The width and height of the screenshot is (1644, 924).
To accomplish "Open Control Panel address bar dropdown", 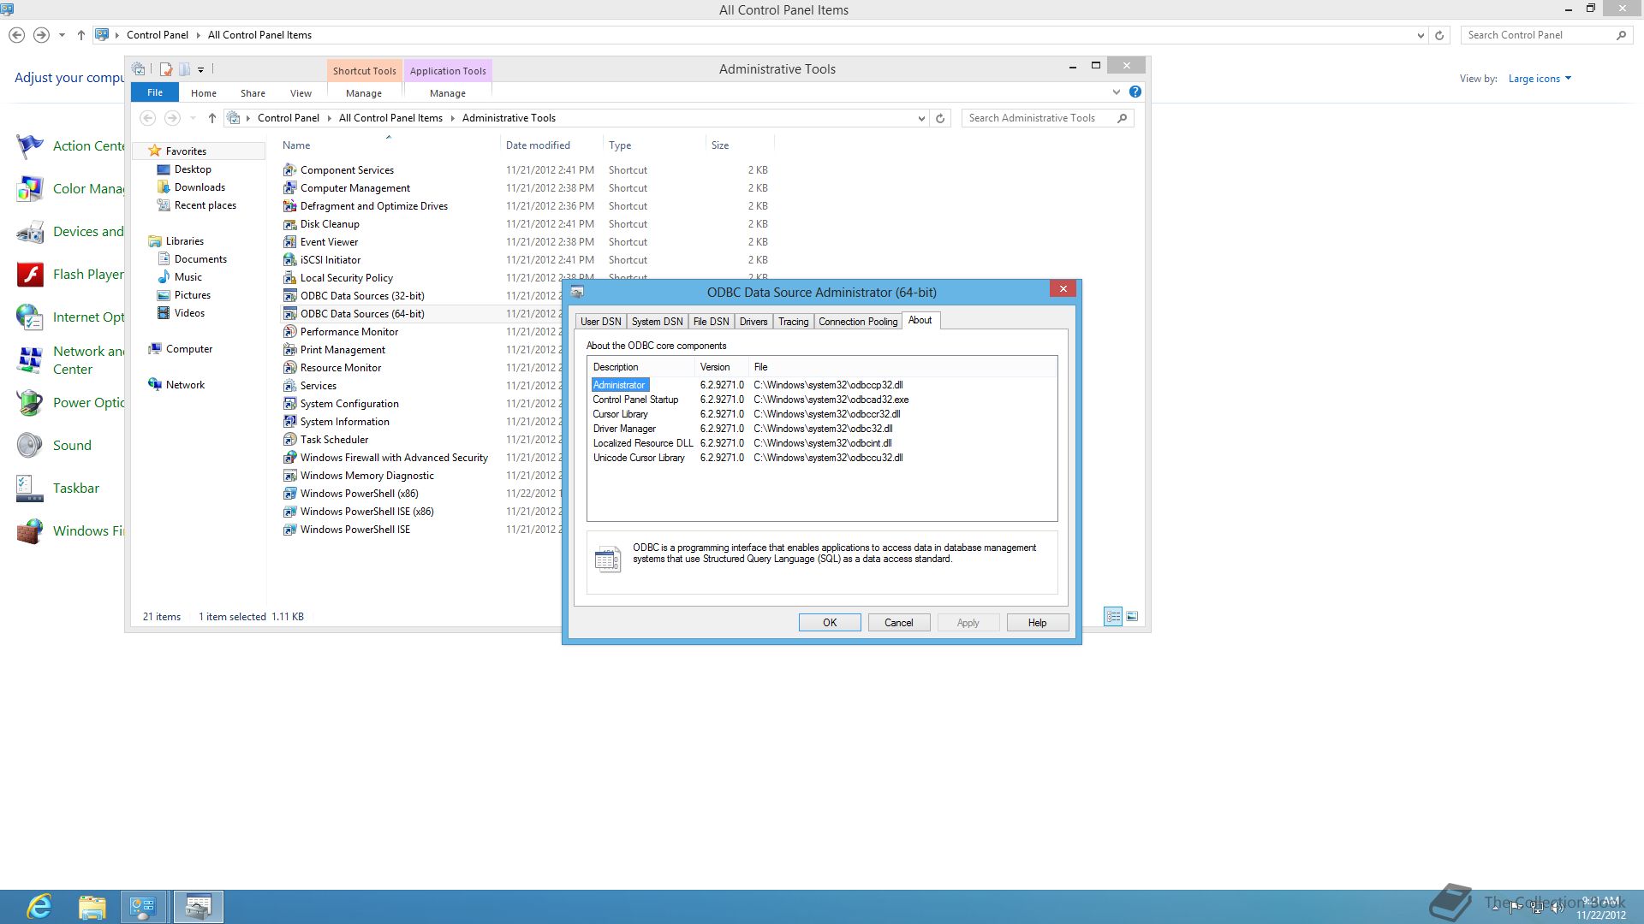I will click(1421, 35).
